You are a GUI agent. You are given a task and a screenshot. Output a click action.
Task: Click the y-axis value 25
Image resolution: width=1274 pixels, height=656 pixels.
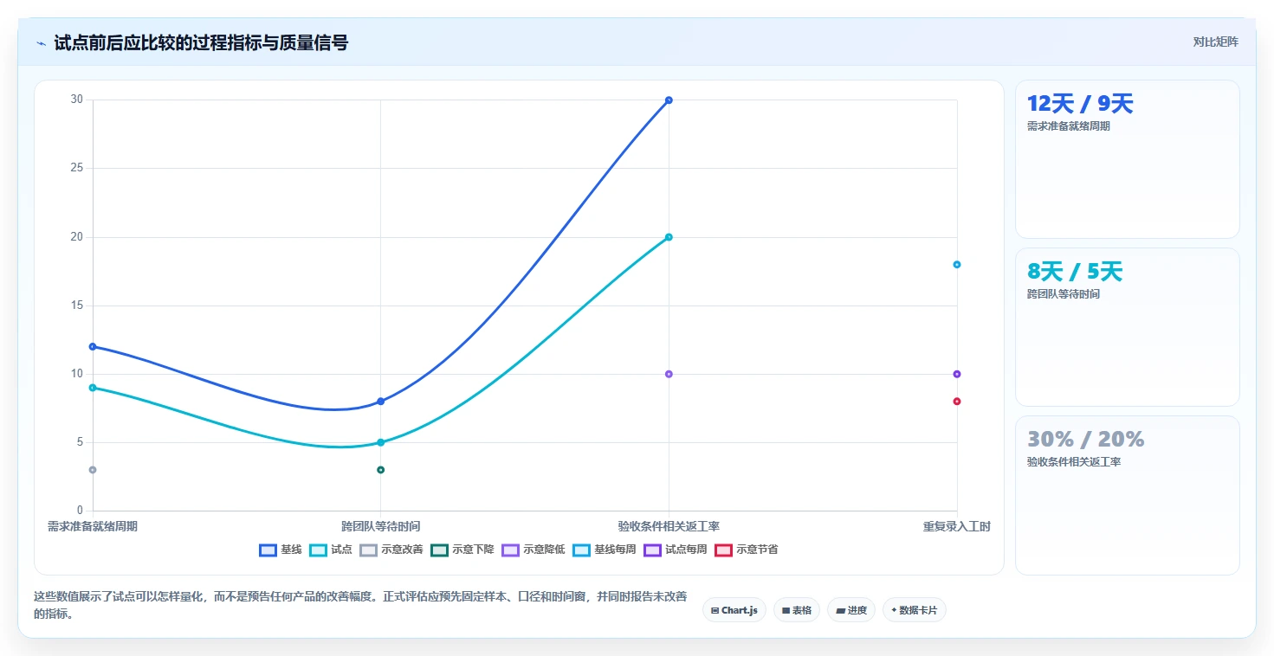pyautogui.click(x=77, y=169)
